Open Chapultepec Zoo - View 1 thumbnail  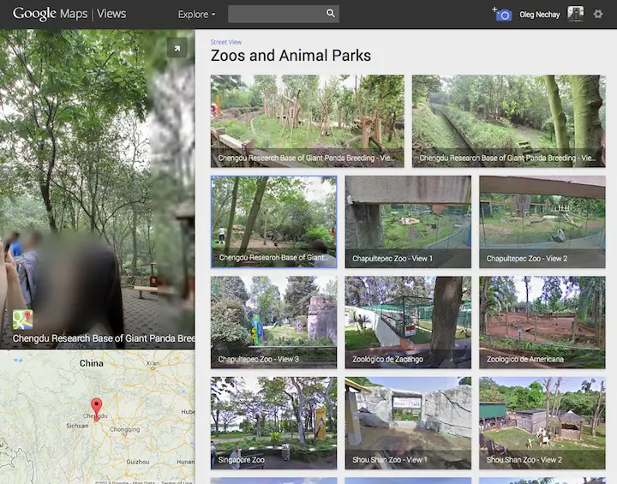pos(408,222)
